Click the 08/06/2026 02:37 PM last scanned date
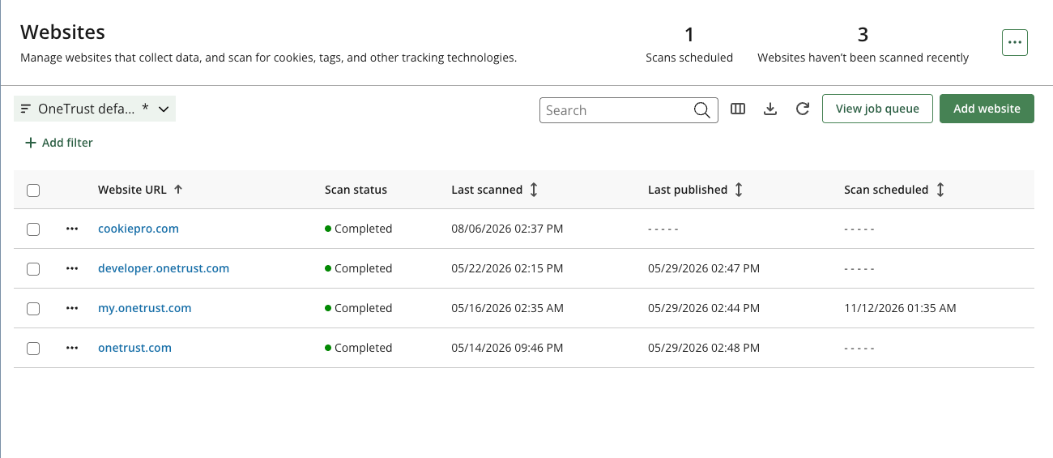 pos(507,229)
